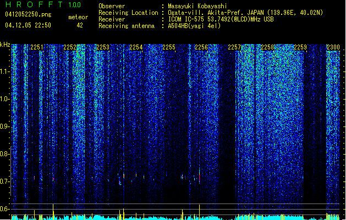Image resolution: width=346 pixels, height=220 pixels.
Task: Click the date stamp 04.12.05 22:50
Action: [28, 25]
